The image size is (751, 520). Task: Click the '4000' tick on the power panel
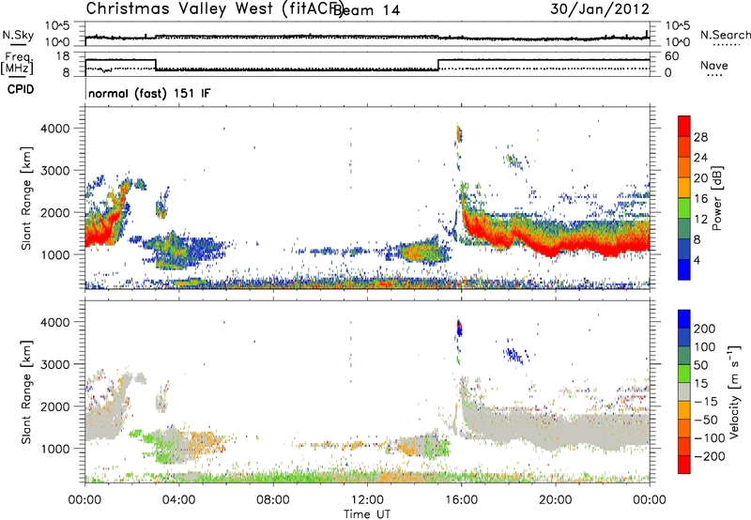55,129
